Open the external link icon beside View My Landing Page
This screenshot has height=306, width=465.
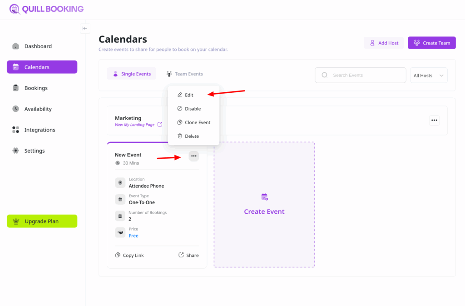[x=160, y=125]
